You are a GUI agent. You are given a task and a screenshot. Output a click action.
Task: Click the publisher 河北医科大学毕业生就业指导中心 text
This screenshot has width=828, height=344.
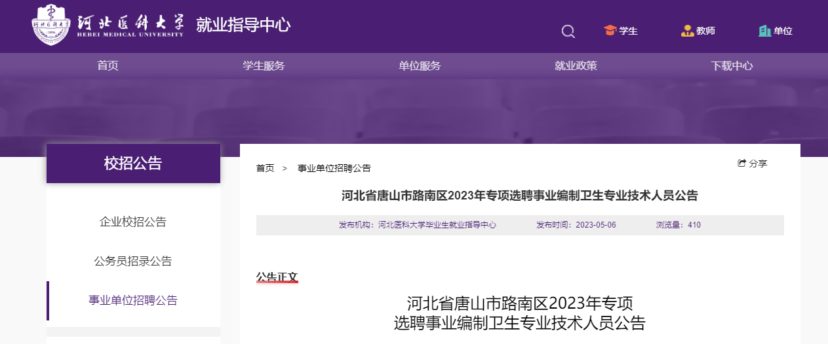[x=437, y=224]
